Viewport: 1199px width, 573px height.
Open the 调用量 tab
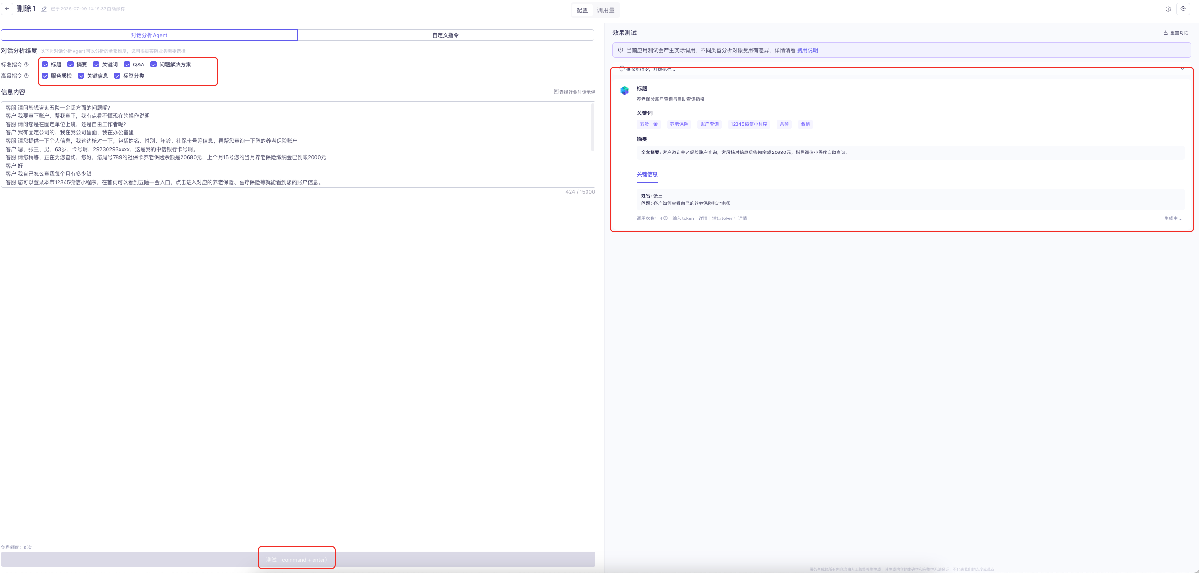click(606, 10)
